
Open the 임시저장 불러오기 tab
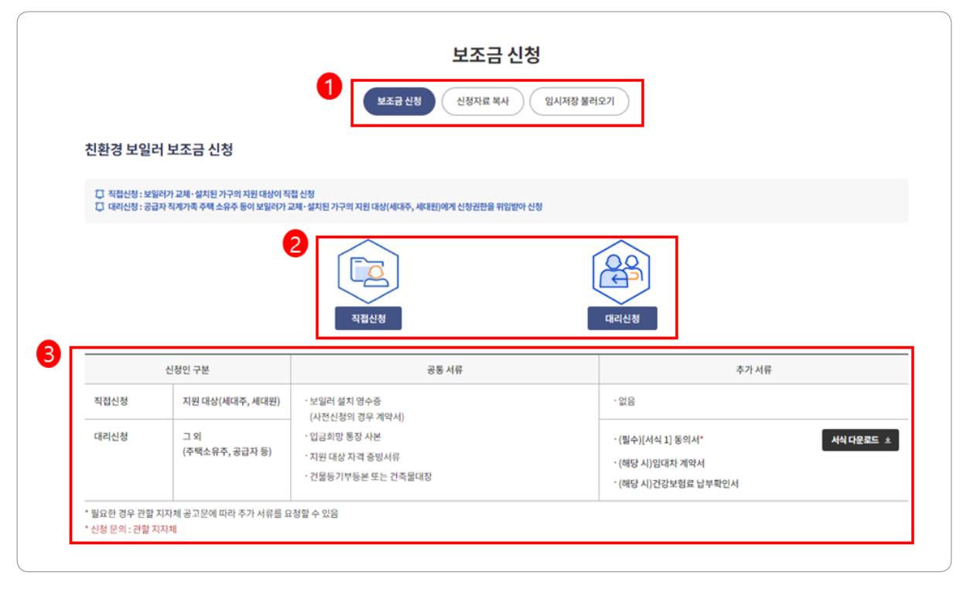(x=580, y=101)
